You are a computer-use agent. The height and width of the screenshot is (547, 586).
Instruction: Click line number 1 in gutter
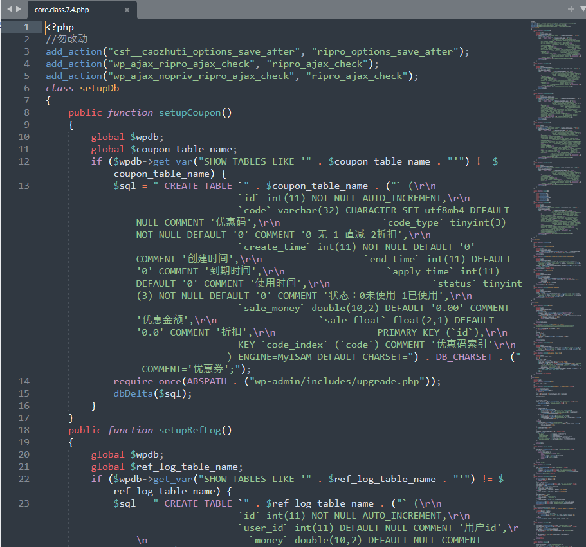(26, 27)
